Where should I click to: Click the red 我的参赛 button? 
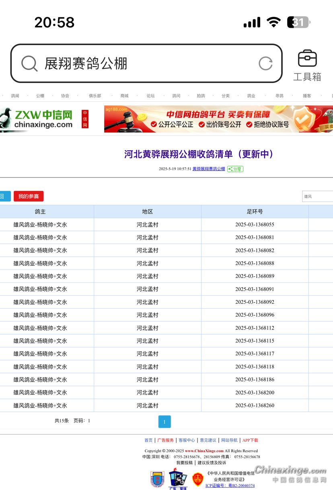(x=29, y=196)
